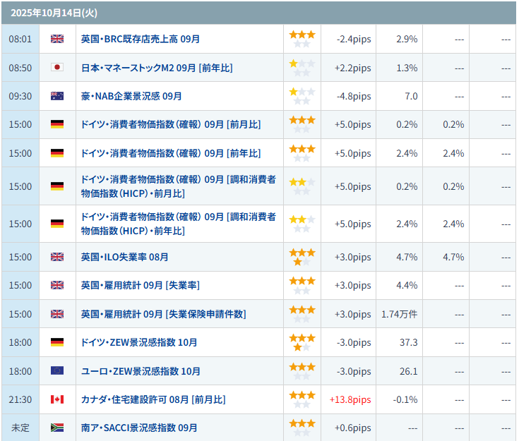This screenshot has width=519, height=441.
Task: Open 日本・マネーストックM2 09月 [前年比] link
Action: pos(157,68)
